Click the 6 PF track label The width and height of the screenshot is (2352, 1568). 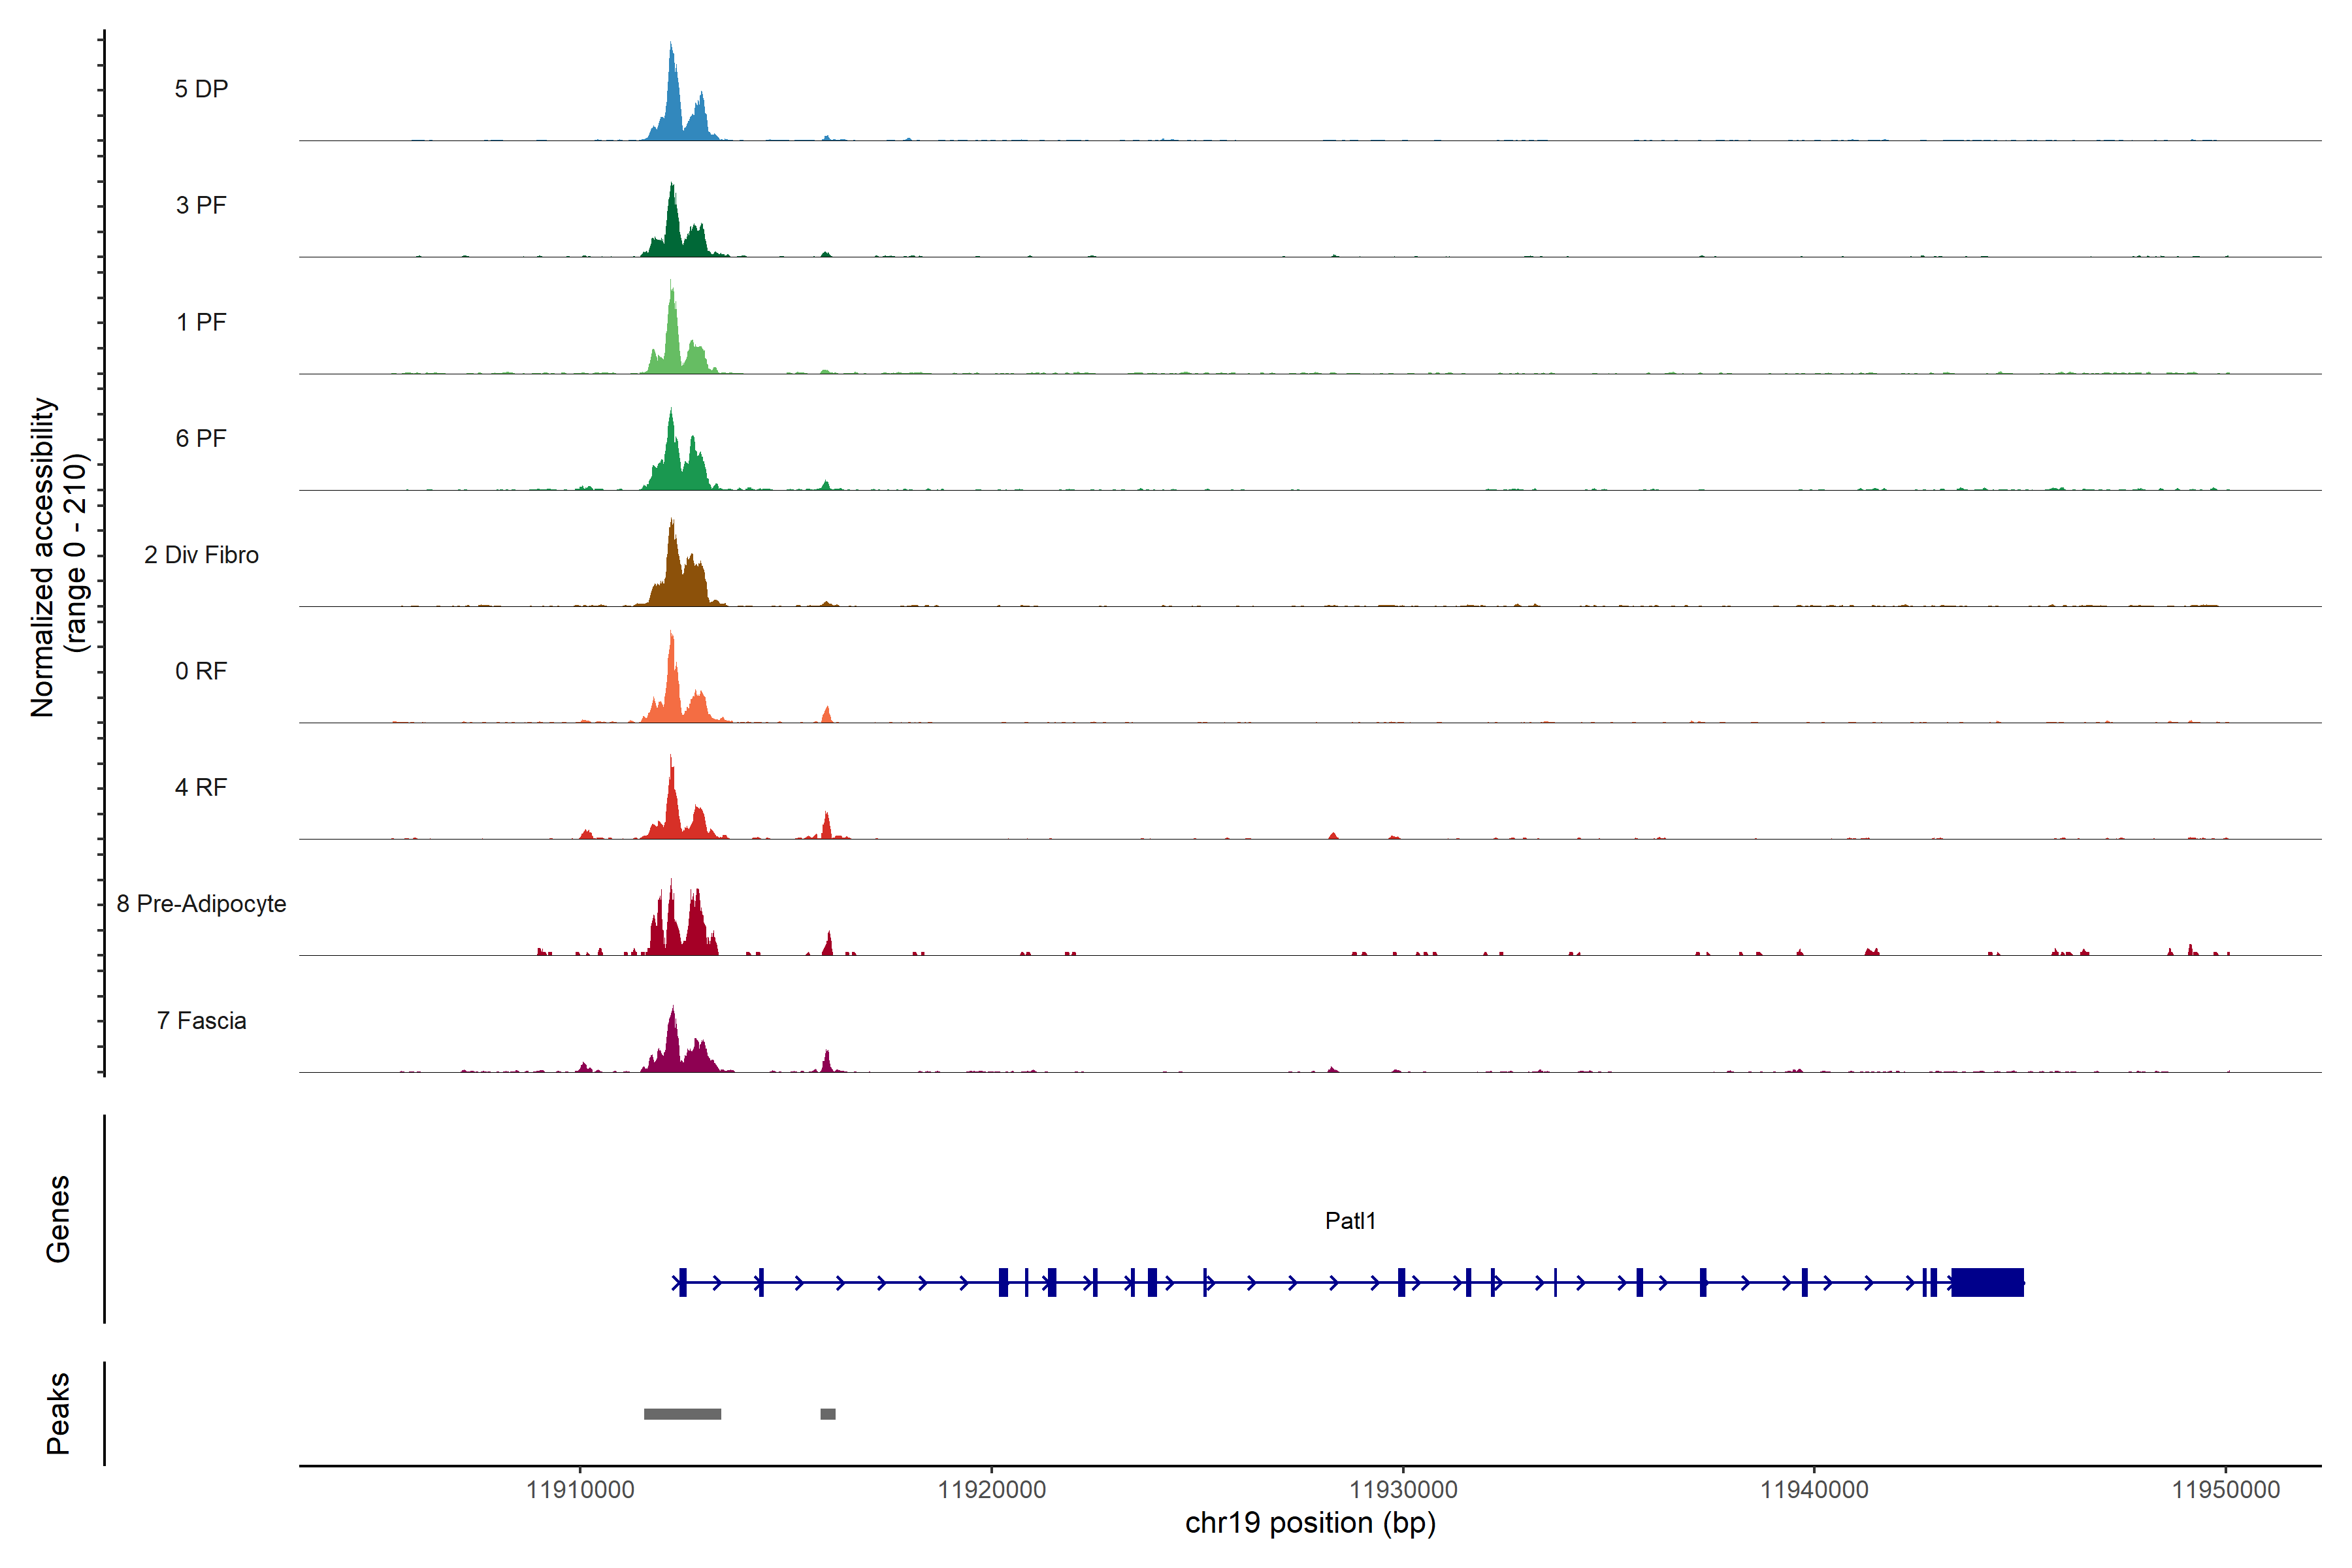point(201,438)
